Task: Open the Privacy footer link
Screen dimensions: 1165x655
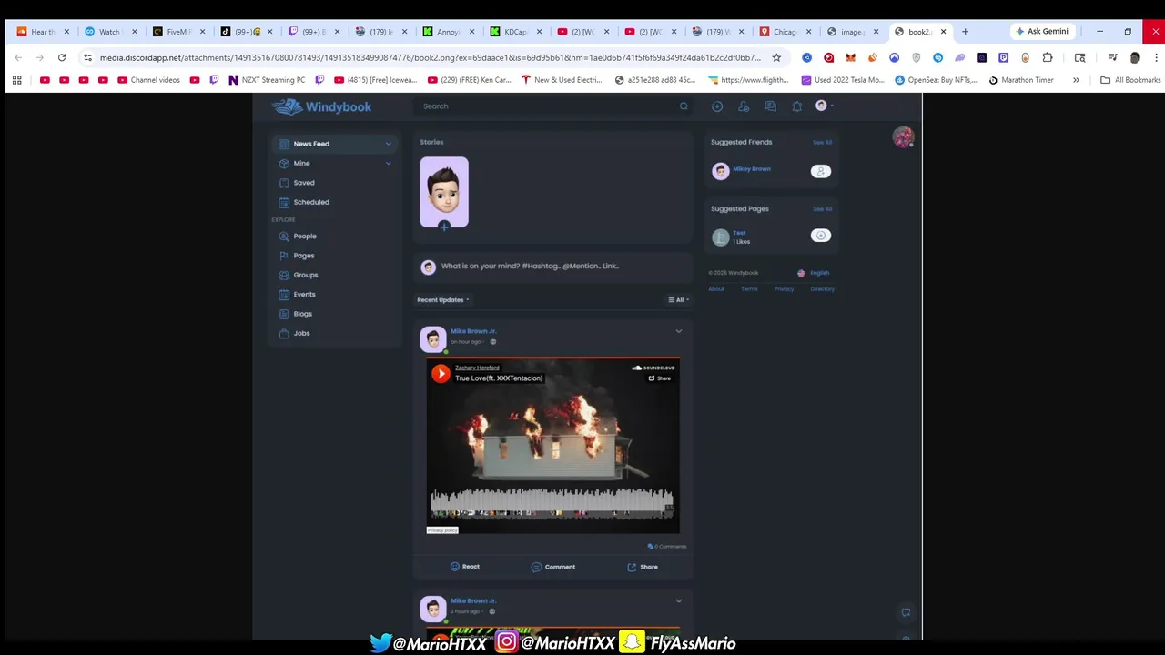Action: pyautogui.click(x=784, y=289)
